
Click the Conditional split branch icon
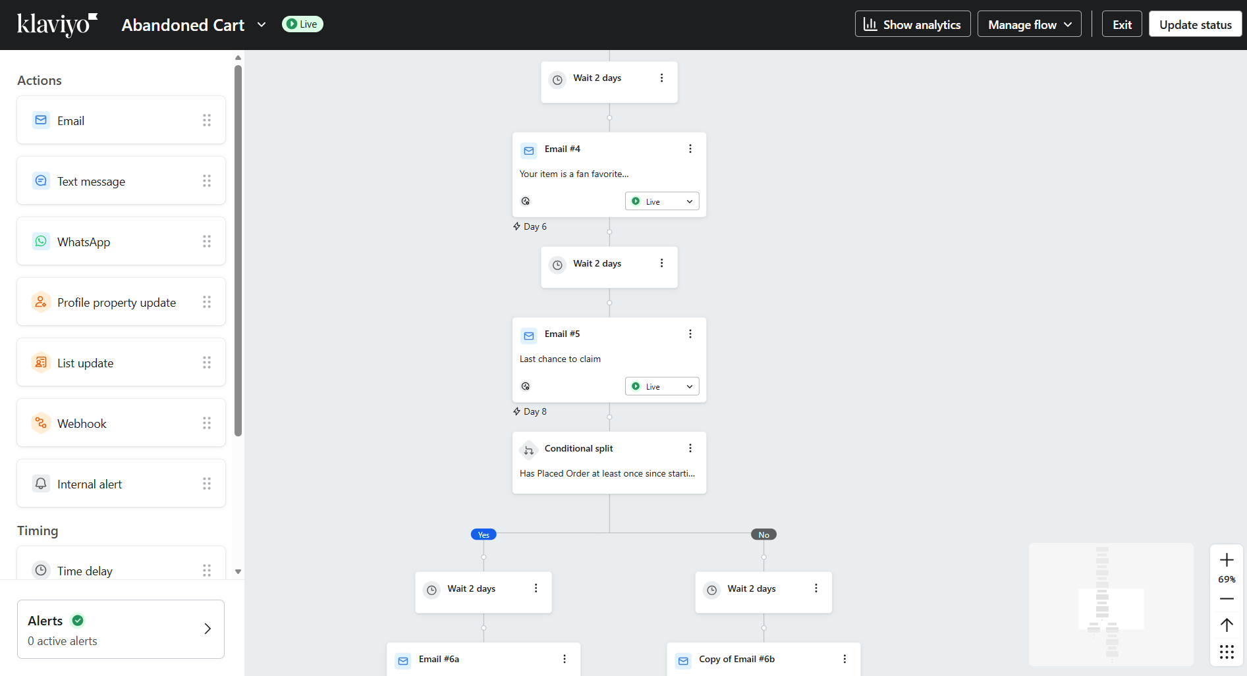(x=529, y=450)
